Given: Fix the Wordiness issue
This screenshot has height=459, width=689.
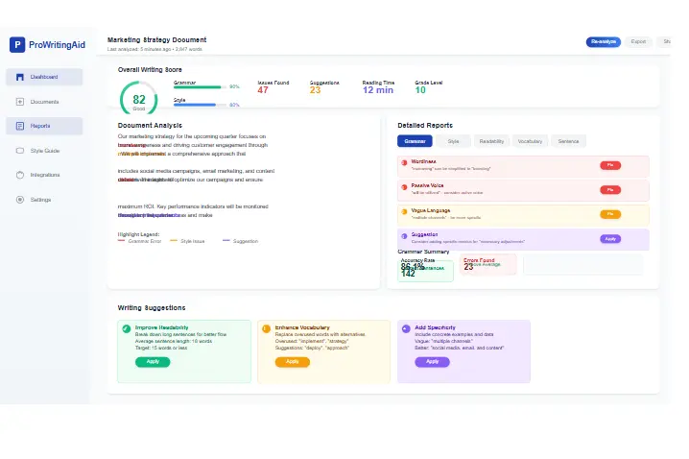Looking at the screenshot, I should click(x=610, y=165).
